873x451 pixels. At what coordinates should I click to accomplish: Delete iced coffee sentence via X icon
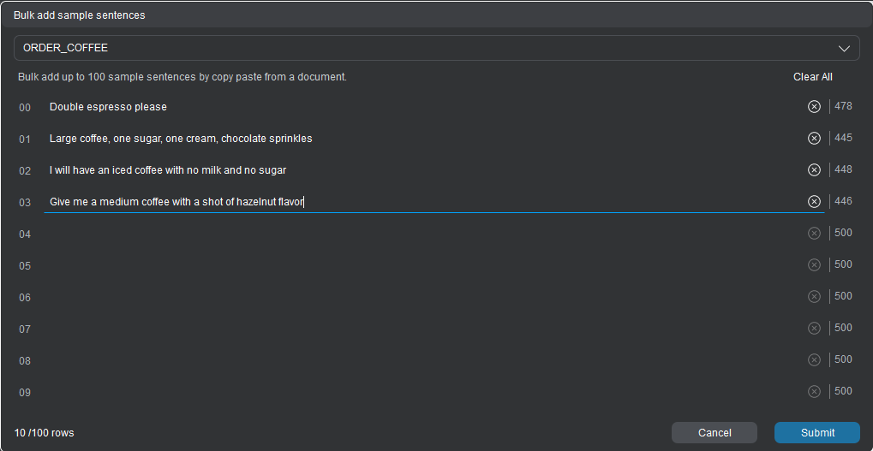coord(814,170)
